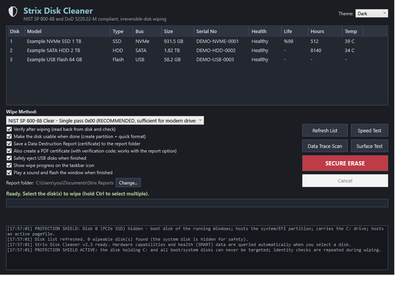
Task: Click the 34 C temperature value
Action: pos(349,51)
